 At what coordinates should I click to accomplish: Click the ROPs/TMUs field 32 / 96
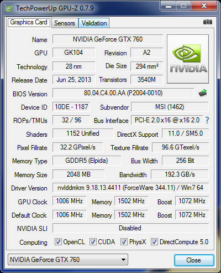pyautogui.click(x=71, y=120)
